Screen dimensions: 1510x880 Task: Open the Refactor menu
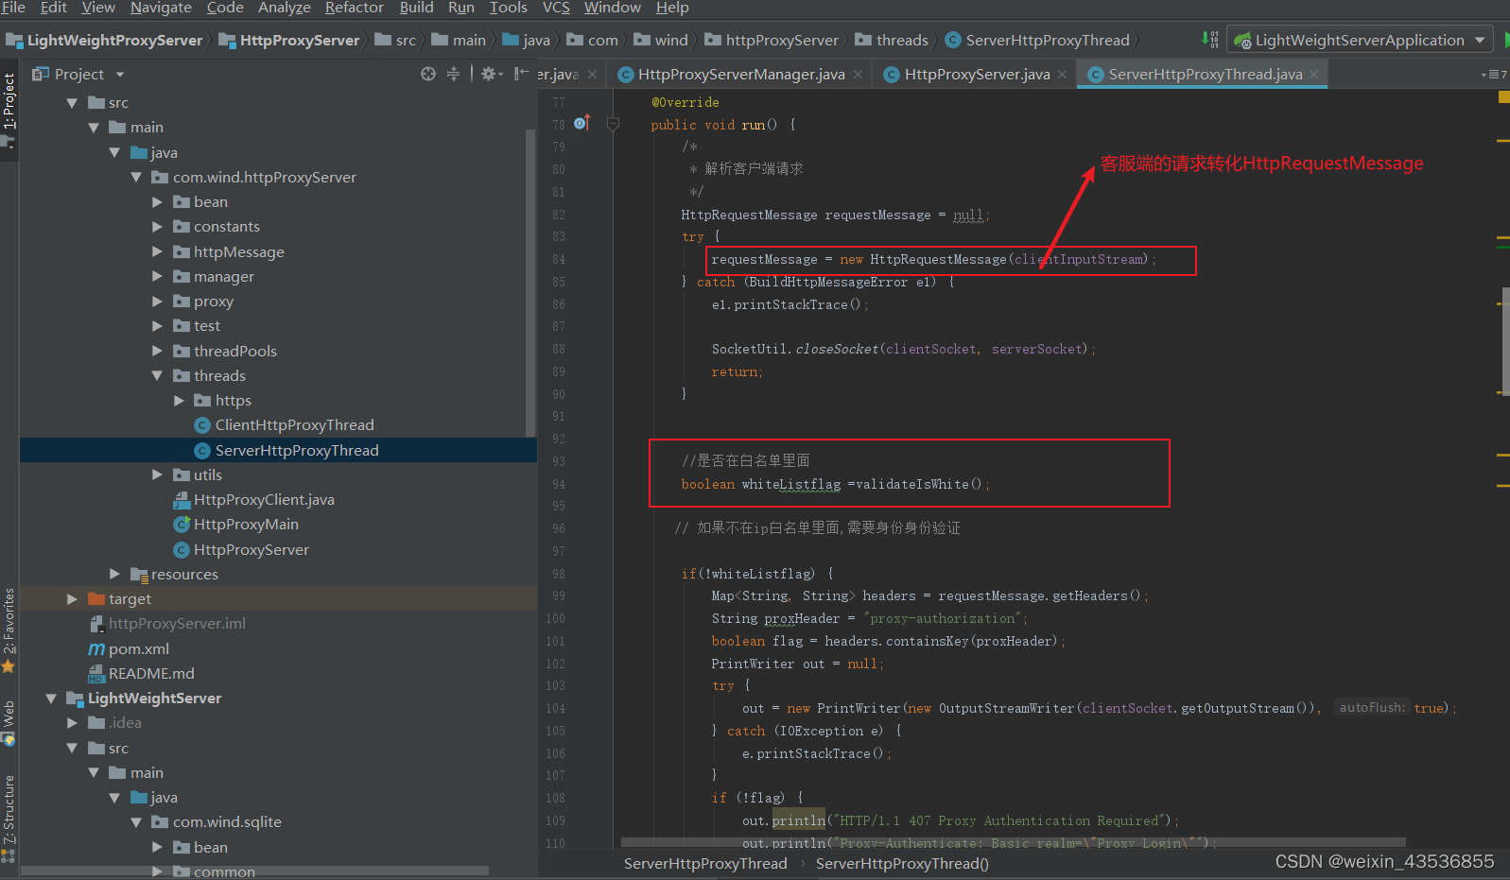pos(355,8)
